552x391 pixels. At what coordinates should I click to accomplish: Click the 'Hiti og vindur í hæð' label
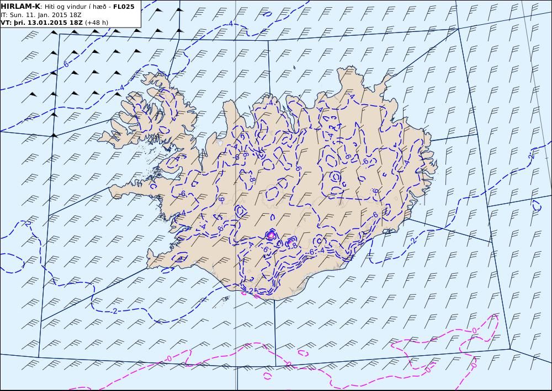(x=75, y=7)
